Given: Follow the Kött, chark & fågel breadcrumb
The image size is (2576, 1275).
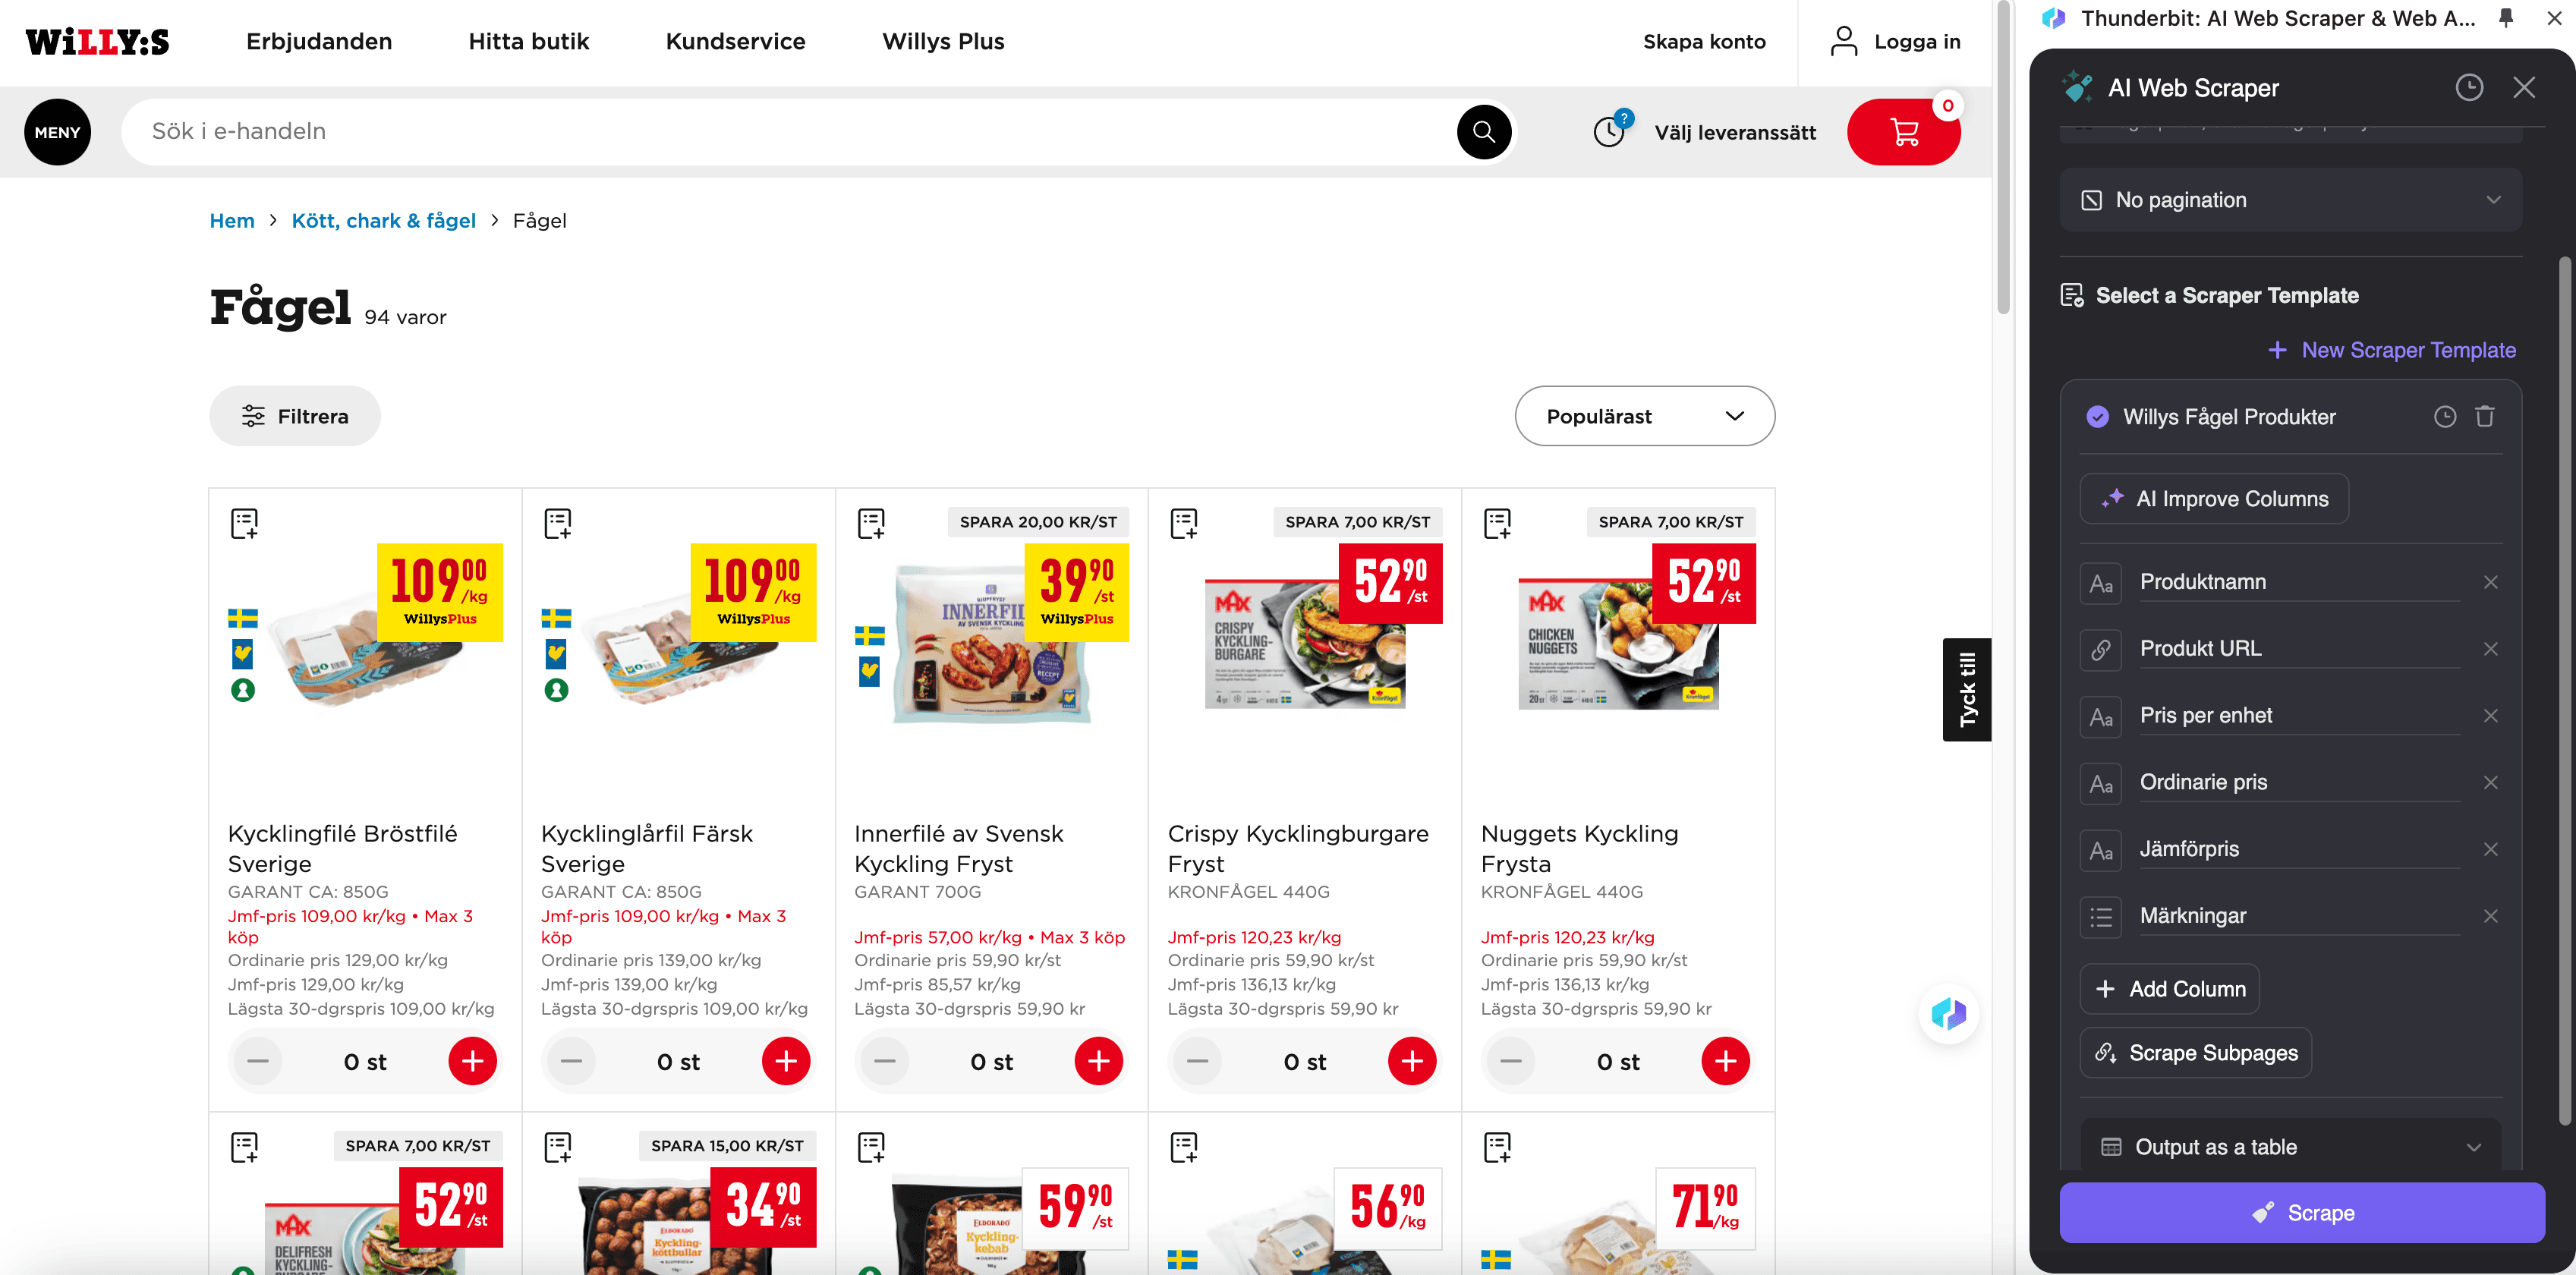Looking at the screenshot, I should pos(383,220).
